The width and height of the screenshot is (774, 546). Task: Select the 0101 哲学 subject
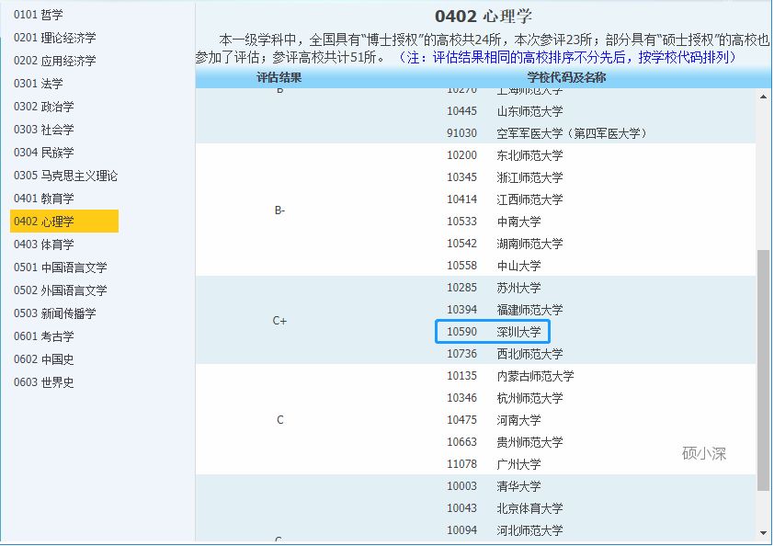[39, 15]
